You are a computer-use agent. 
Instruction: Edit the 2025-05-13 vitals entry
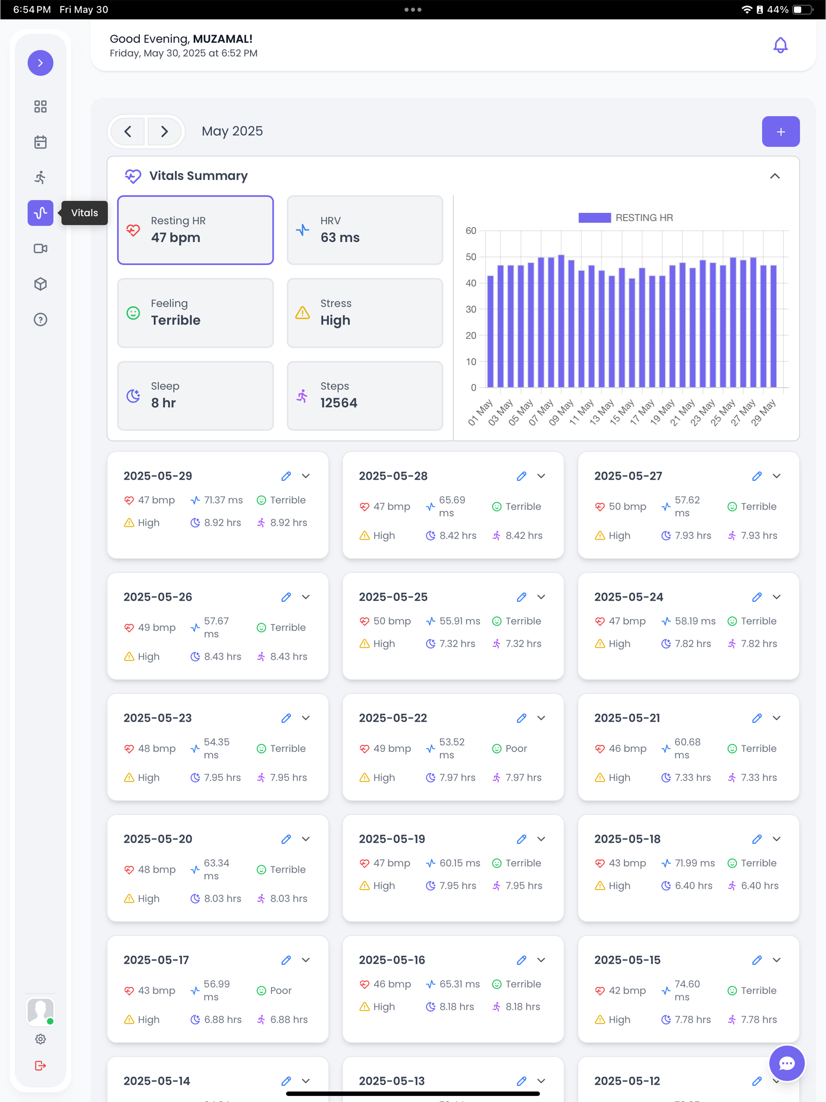[x=521, y=1081]
